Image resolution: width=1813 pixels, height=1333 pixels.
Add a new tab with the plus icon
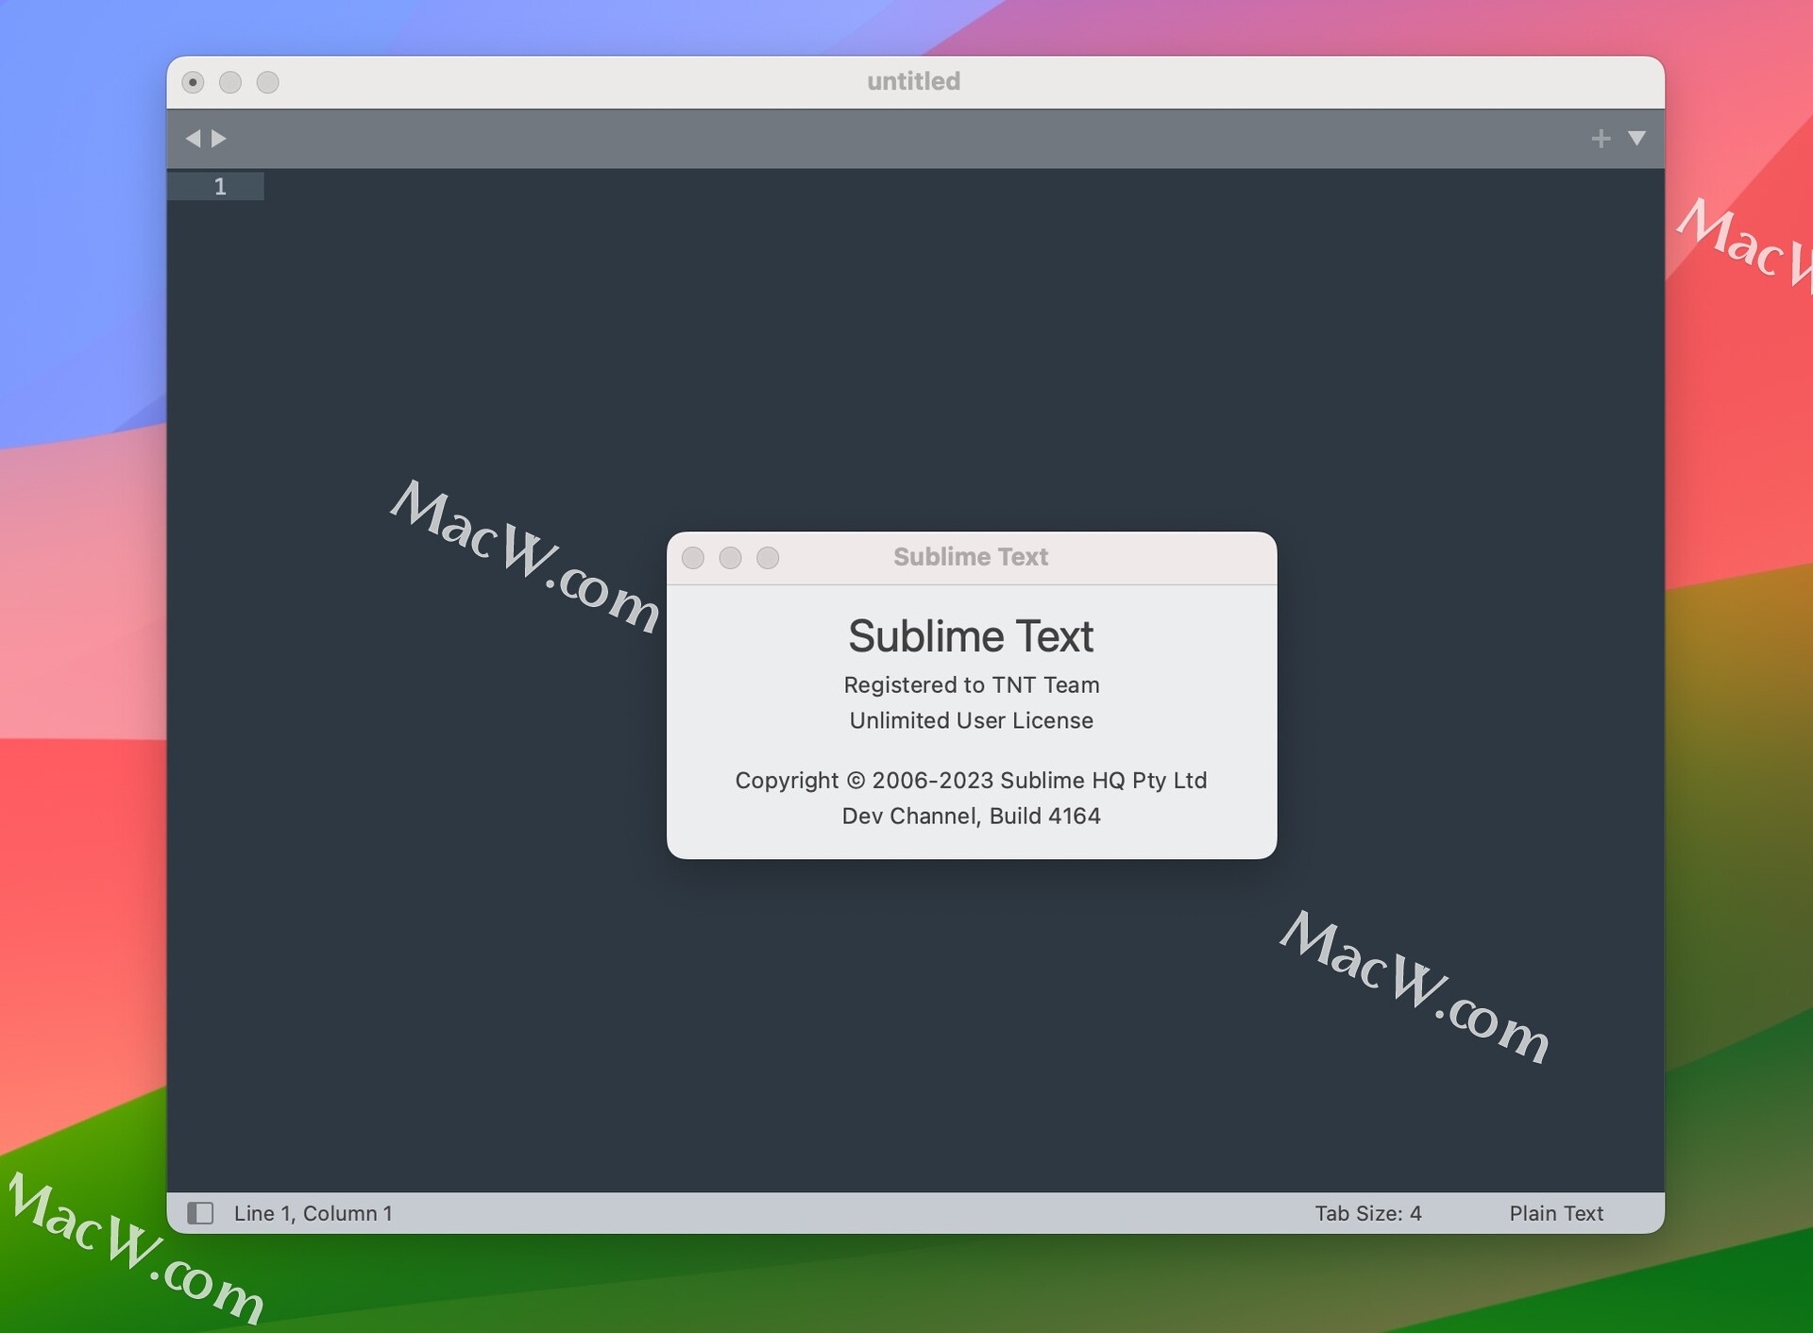click(x=1601, y=139)
